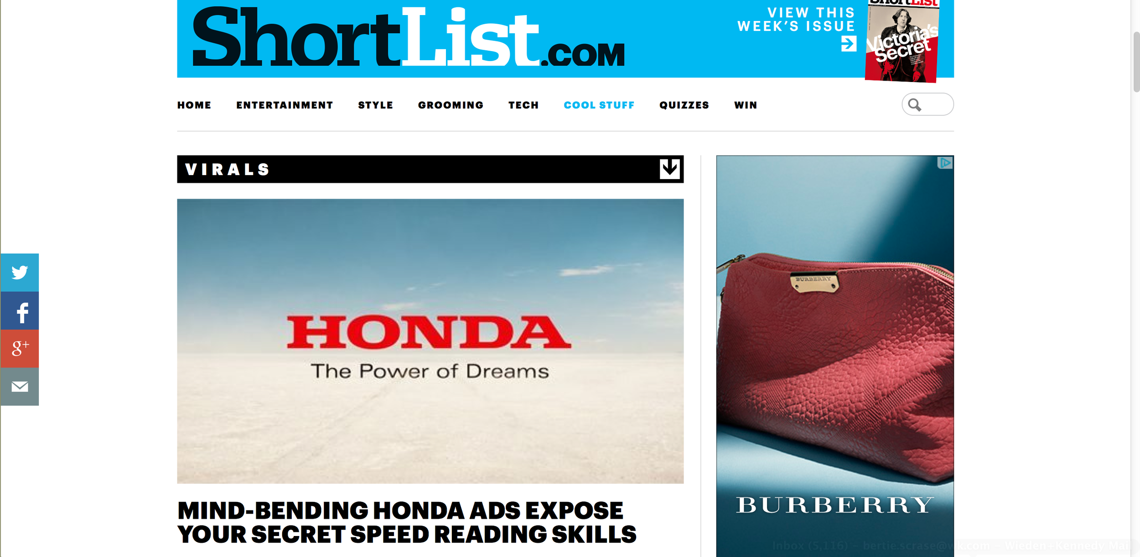1140x557 pixels.
Task: Open the Quizzes section
Action: (684, 105)
